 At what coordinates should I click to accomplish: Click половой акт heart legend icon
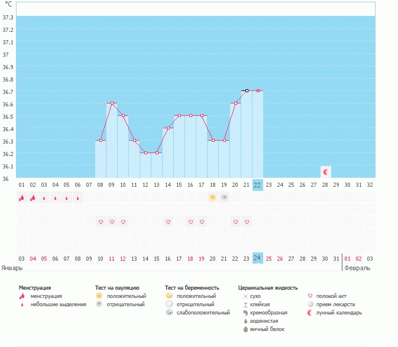[x=310, y=296]
